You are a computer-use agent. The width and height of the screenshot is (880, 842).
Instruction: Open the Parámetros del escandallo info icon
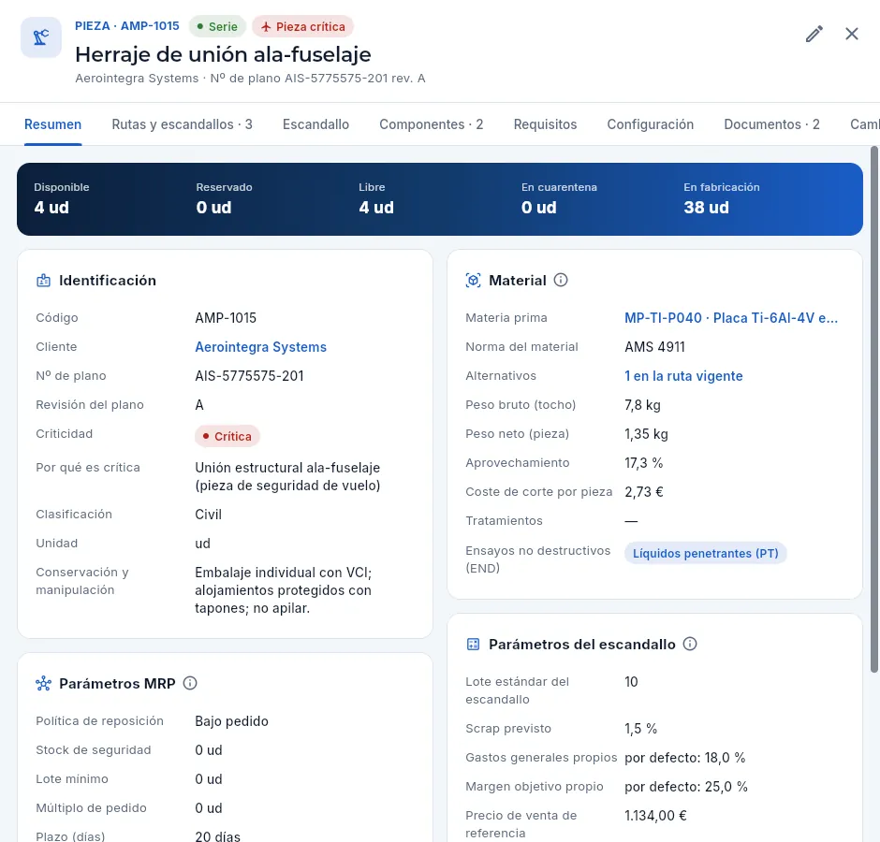[690, 644]
